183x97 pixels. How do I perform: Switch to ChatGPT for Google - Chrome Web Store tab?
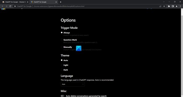[x=15, y=2]
